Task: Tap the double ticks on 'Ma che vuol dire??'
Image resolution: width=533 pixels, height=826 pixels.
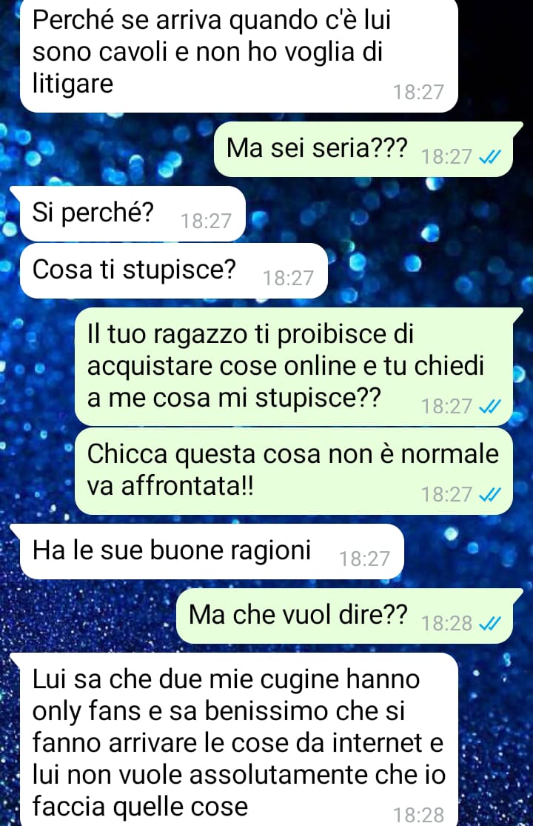Action: 489,624
